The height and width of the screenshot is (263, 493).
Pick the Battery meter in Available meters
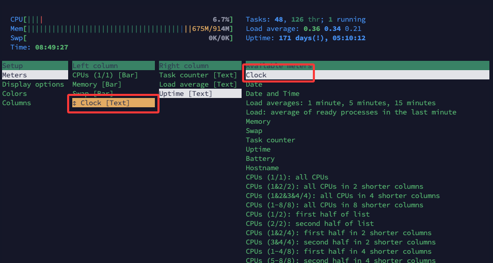coord(260,159)
